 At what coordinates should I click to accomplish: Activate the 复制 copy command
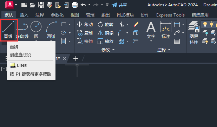point(85,33)
